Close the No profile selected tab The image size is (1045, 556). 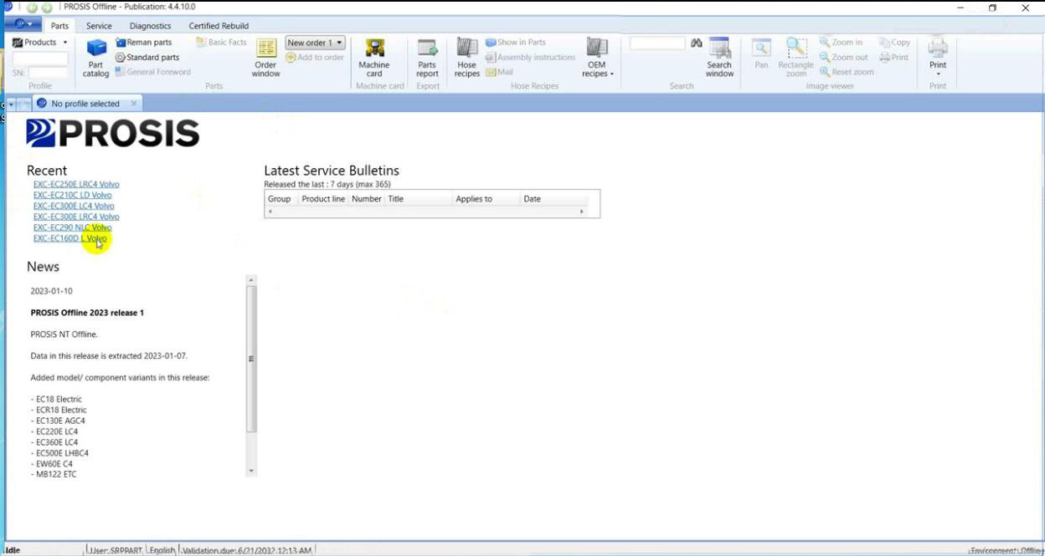[x=133, y=103]
